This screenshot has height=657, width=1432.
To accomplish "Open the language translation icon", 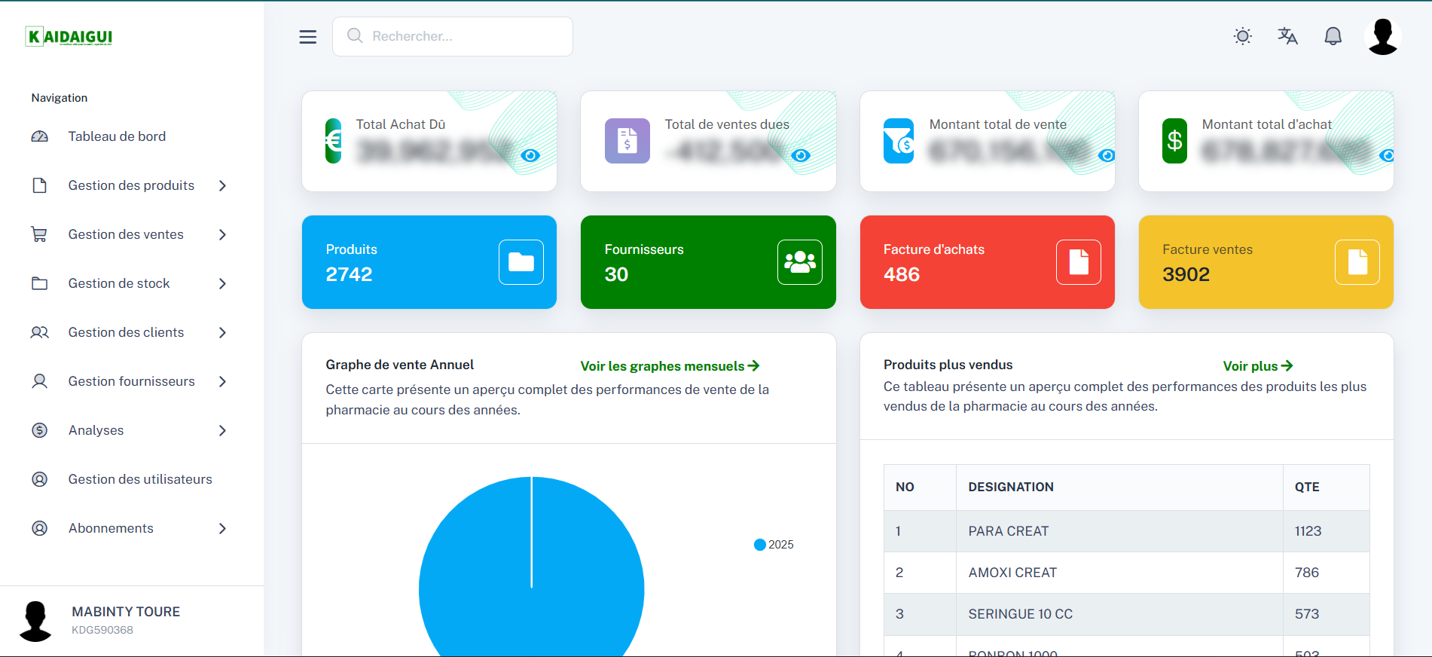I will click(1287, 36).
